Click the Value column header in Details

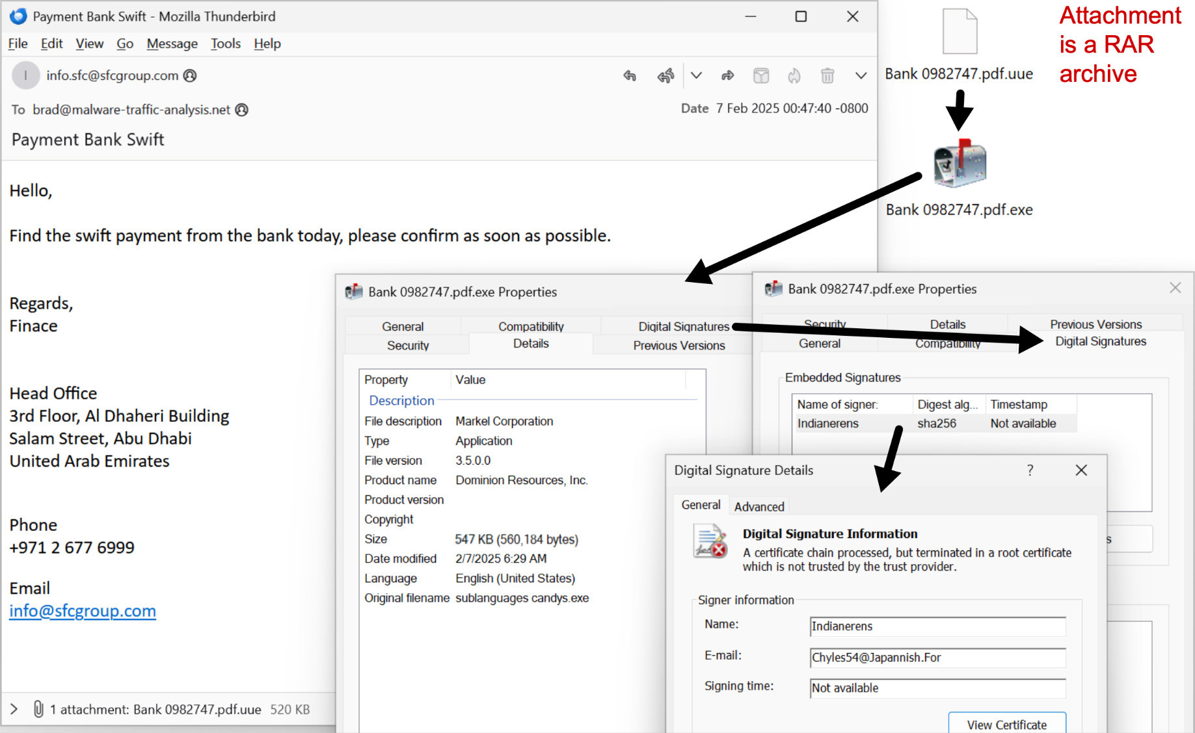point(568,379)
